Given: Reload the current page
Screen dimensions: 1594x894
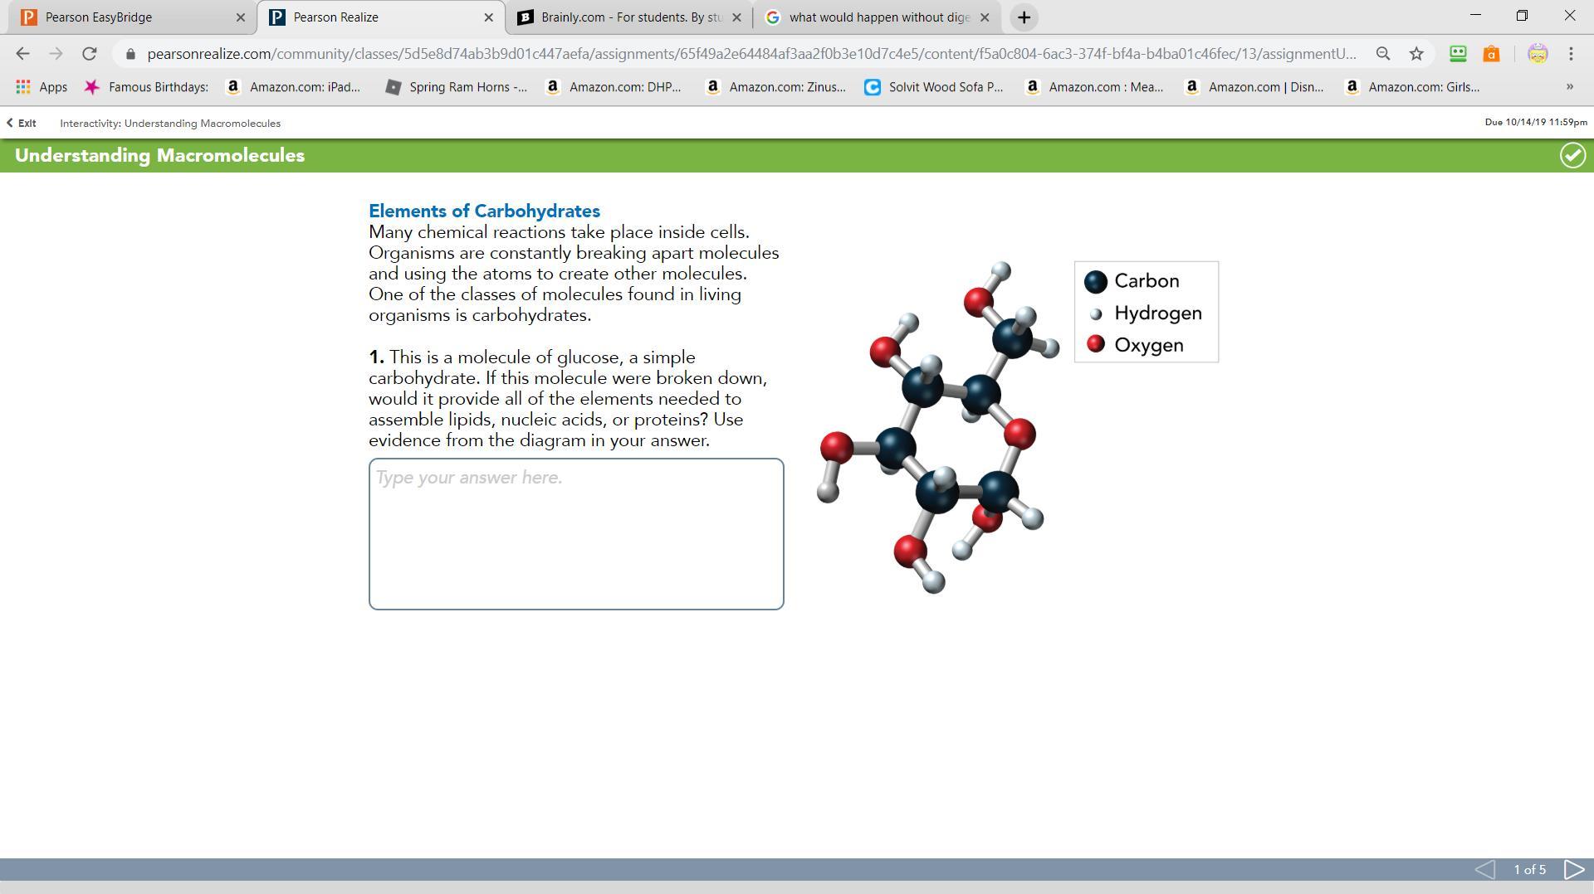Looking at the screenshot, I should point(89,54).
